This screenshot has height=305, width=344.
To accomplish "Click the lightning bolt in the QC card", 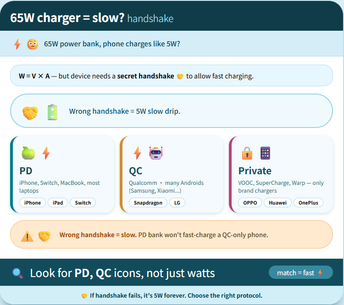I will (x=137, y=153).
